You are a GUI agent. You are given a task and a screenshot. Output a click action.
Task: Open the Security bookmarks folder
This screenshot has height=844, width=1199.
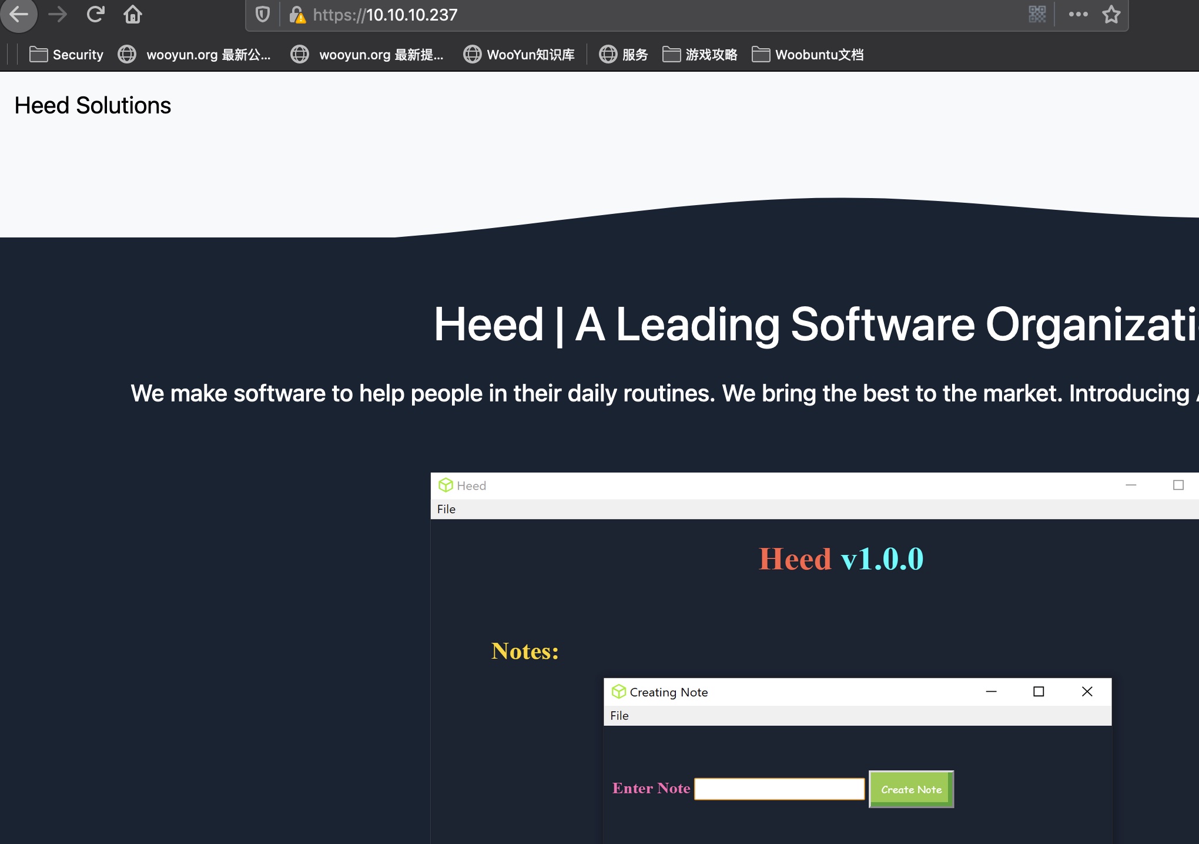click(66, 55)
